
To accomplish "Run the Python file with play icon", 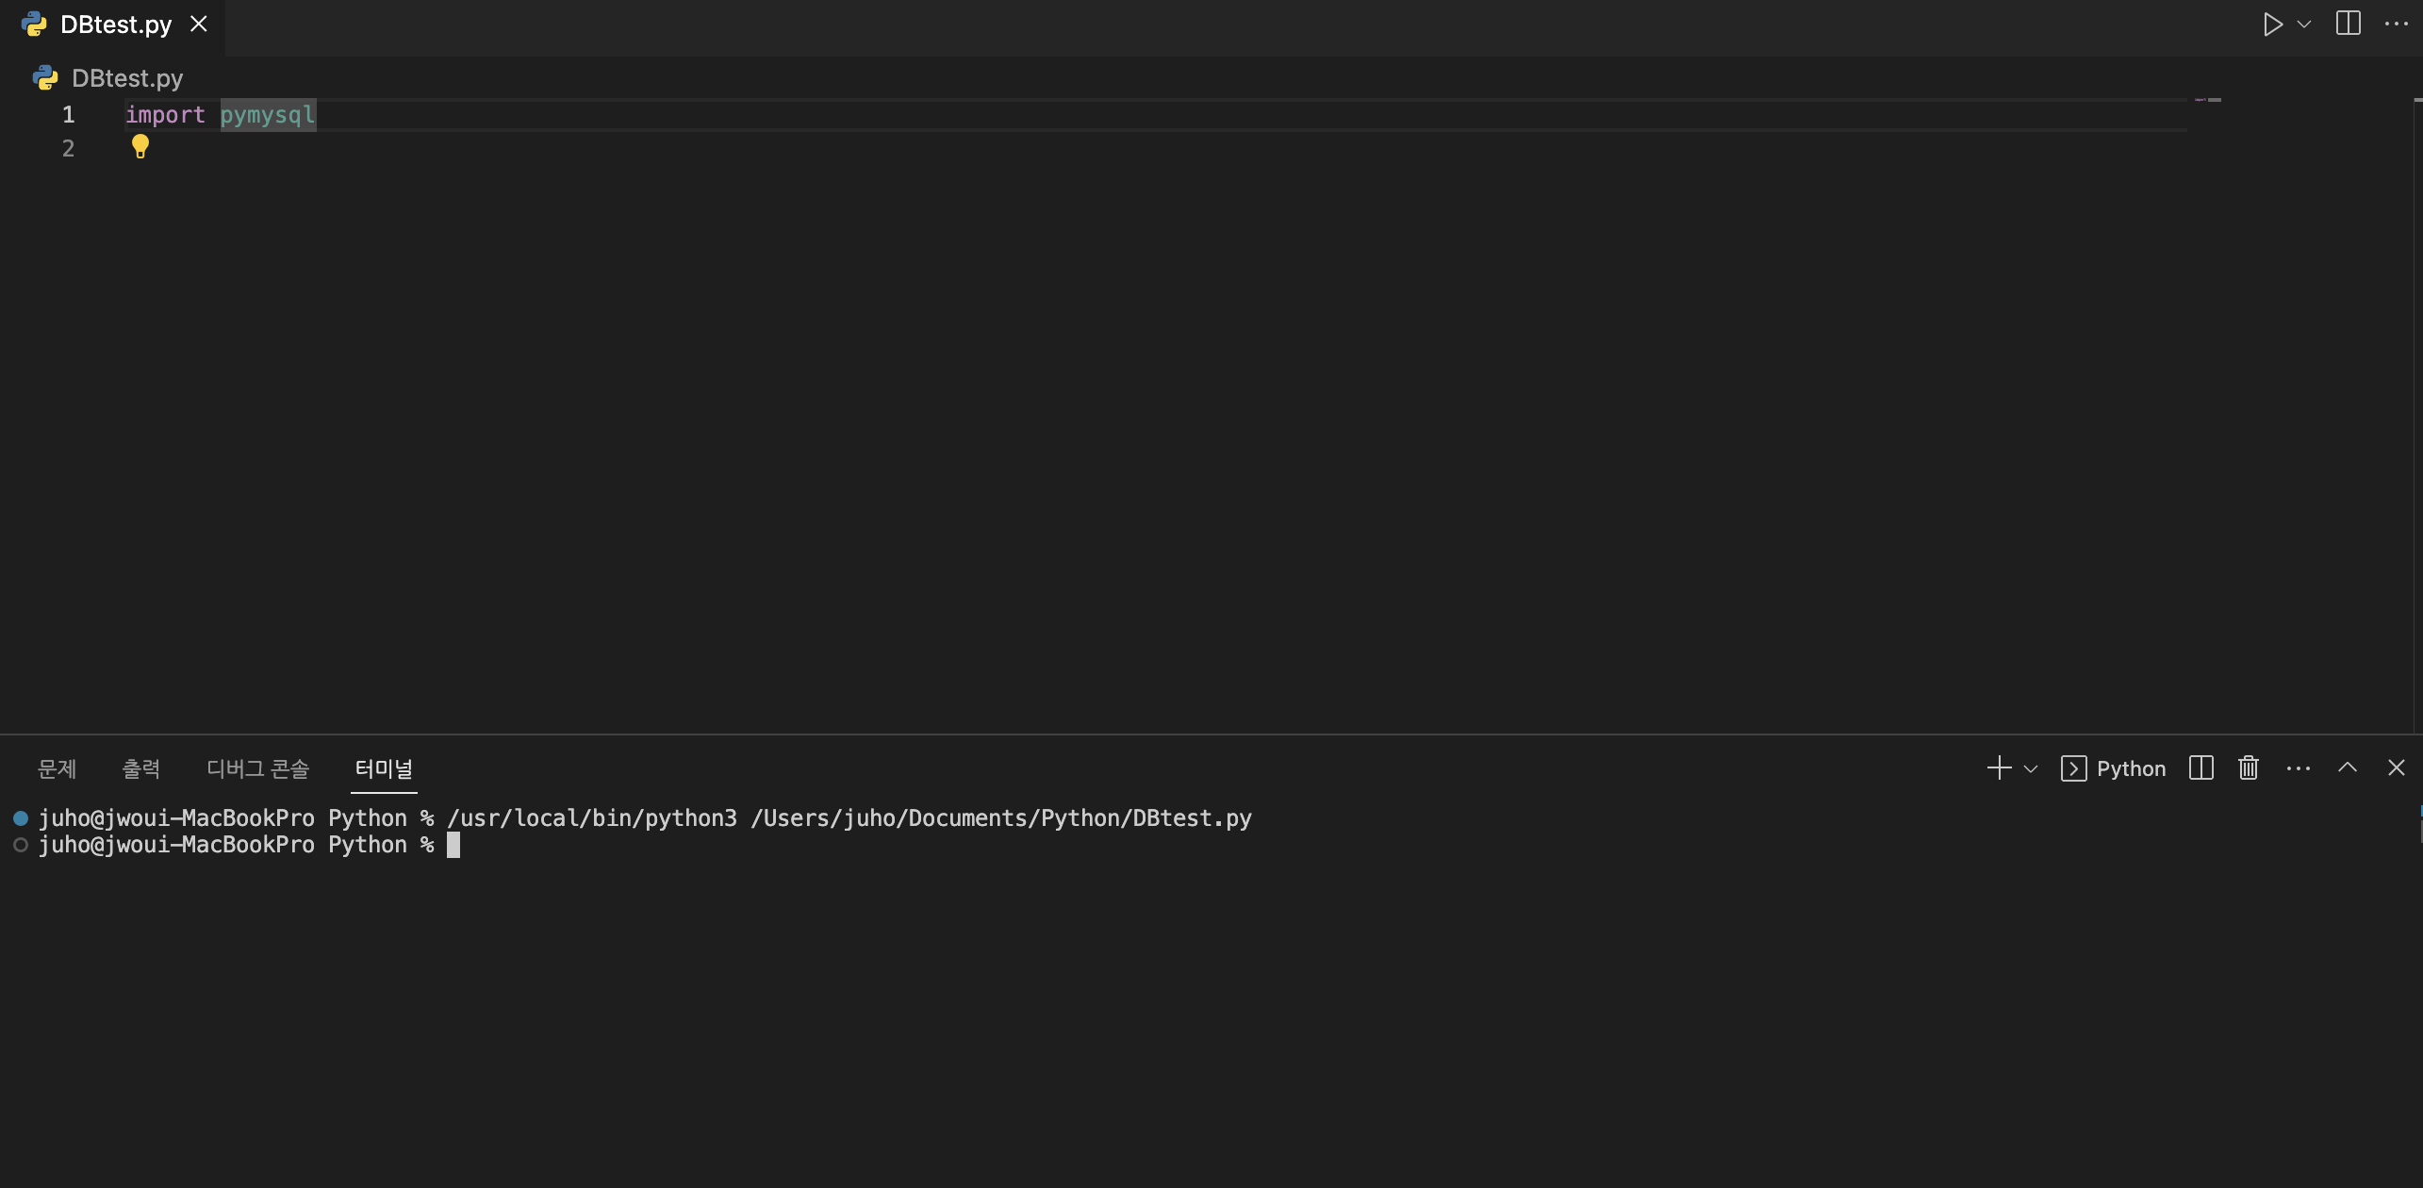I will (2272, 25).
